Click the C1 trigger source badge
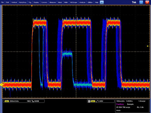This screenshot has height=113, width=151. tap(93, 101)
